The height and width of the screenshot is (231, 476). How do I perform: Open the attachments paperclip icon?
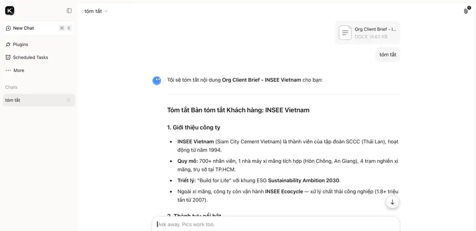coord(466,11)
